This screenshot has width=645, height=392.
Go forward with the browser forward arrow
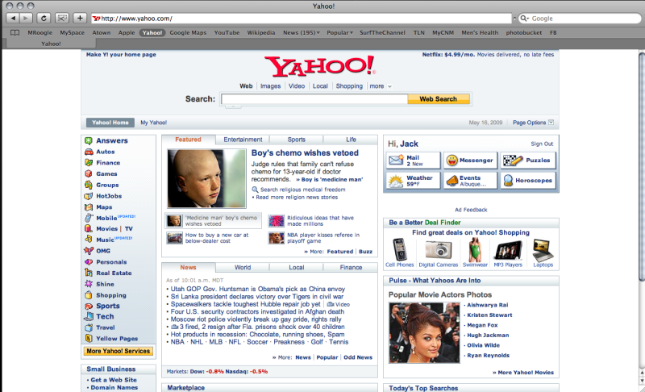(26, 18)
